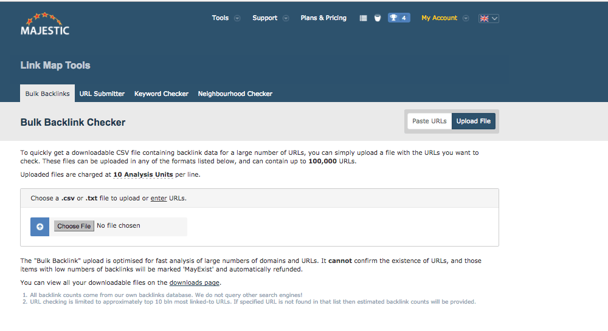
Task: Open the list icon in header
Action: (x=363, y=18)
